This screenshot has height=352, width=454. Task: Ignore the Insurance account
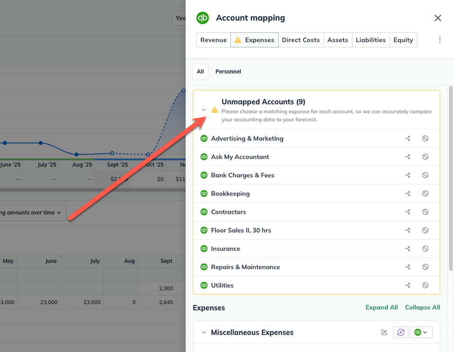[x=425, y=249]
